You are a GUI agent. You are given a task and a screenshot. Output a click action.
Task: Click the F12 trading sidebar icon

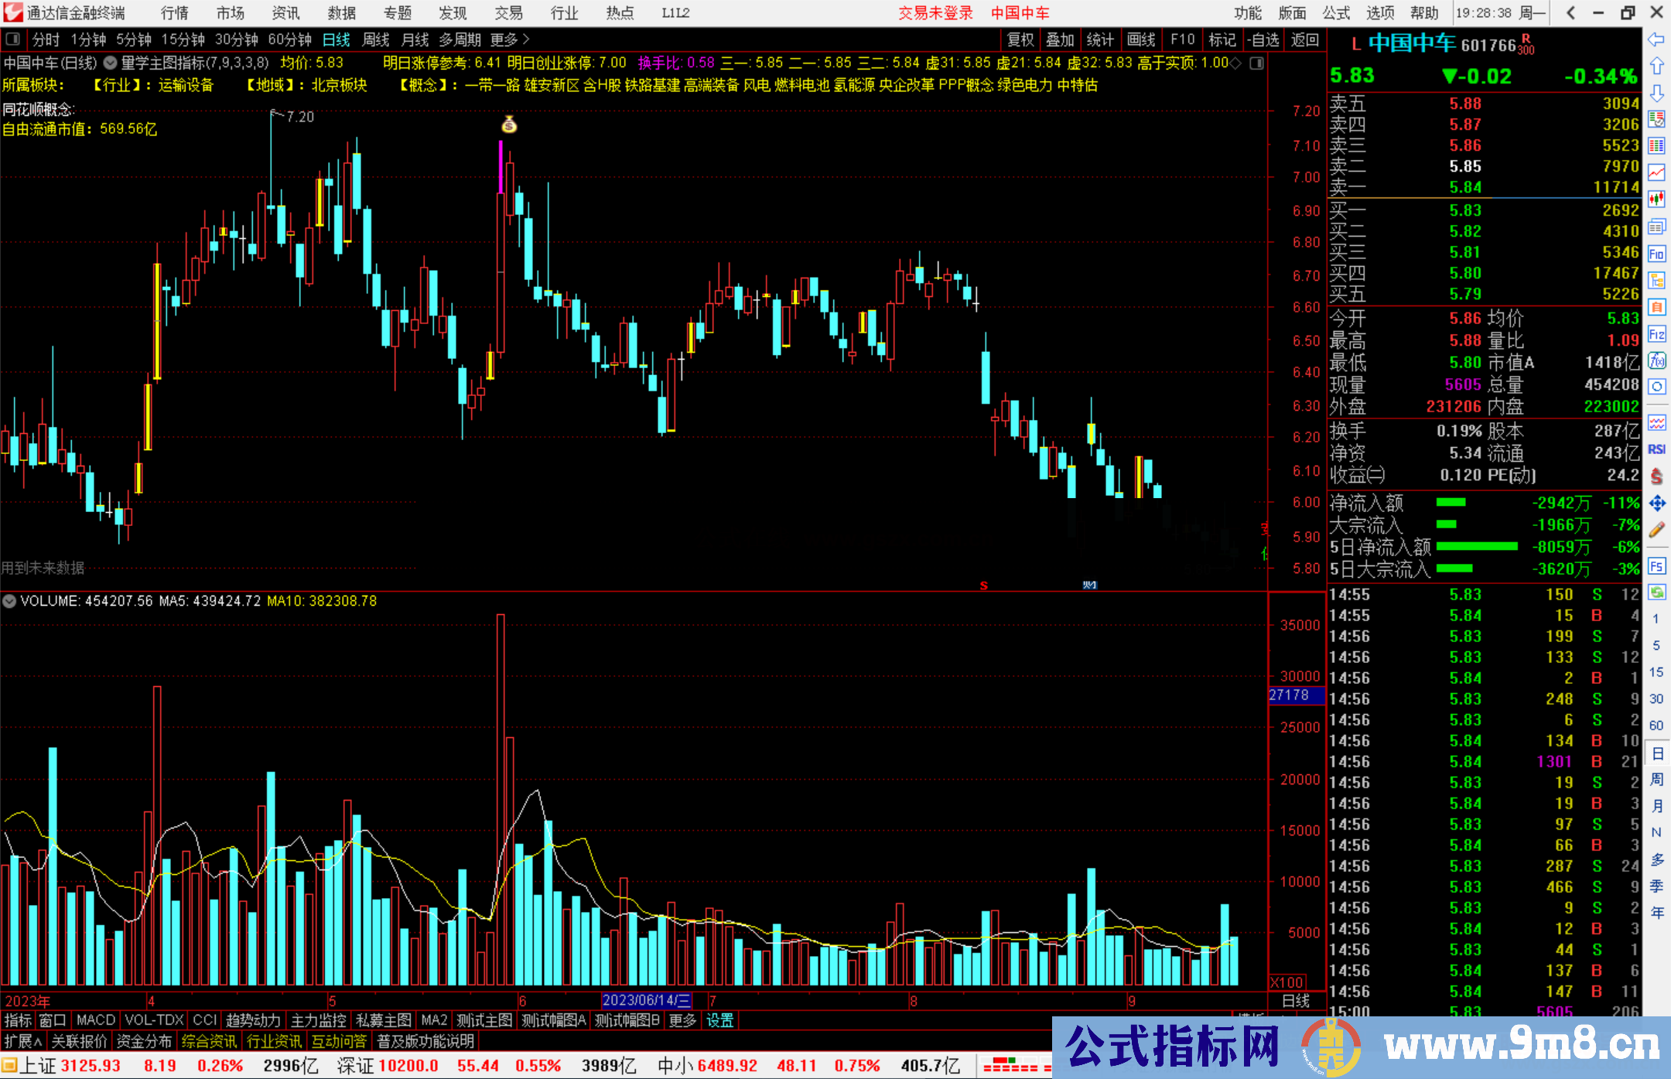[1656, 334]
